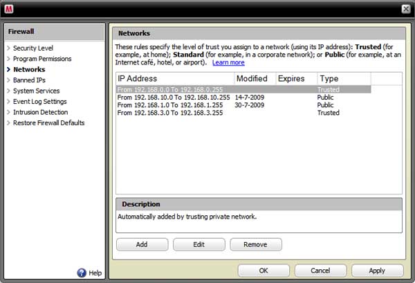This screenshot has height=283, width=415.
Task: Choose Restore Firewall Defaults
Action: tap(48, 123)
